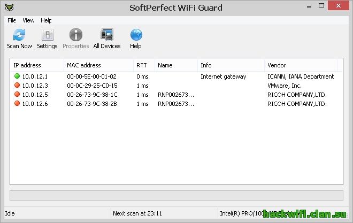Select the row with IP 10.0.12.6

point(176,104)
